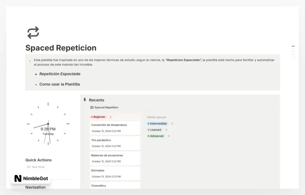Click the board view icon for Spaced Repetition
Screen dimensions: 305x195
[x=92, y=107]
